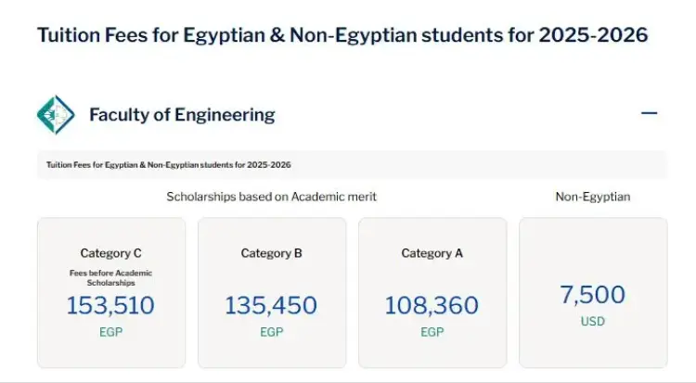Click the Non-Egyptian column label

[x=593, y=197]
